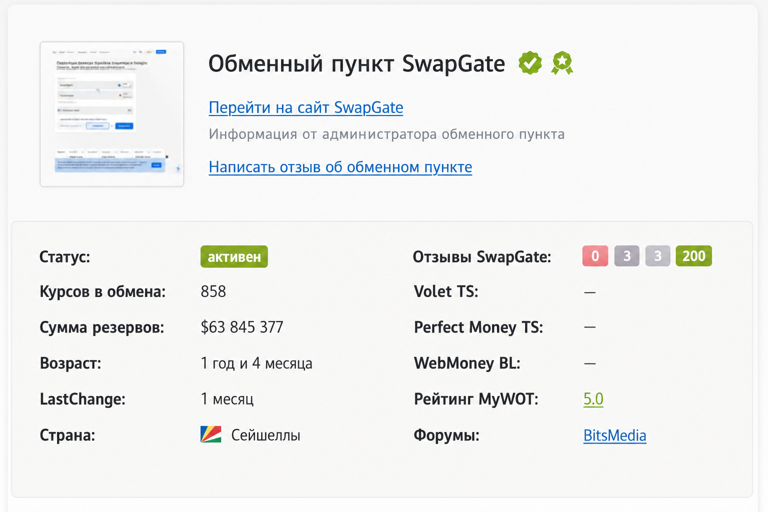768x512 pixels.
Task: Open the SwapGate site screenshot thumbnail
Action: tap(112, 114)
